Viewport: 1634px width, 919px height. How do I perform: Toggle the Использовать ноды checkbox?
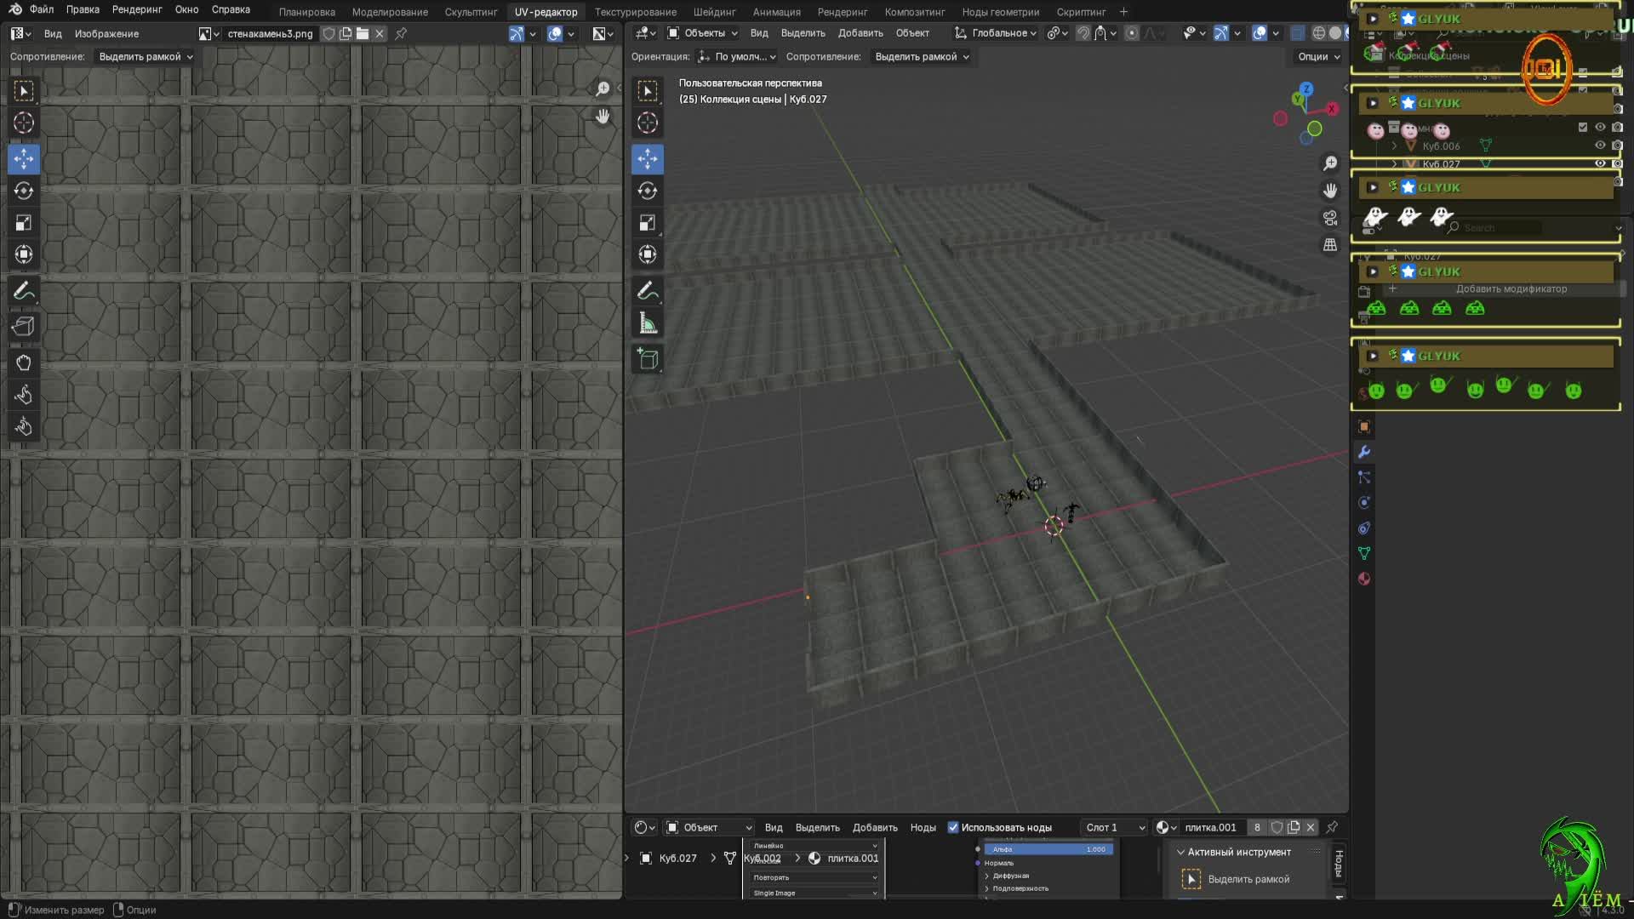(x=953, y=827)
